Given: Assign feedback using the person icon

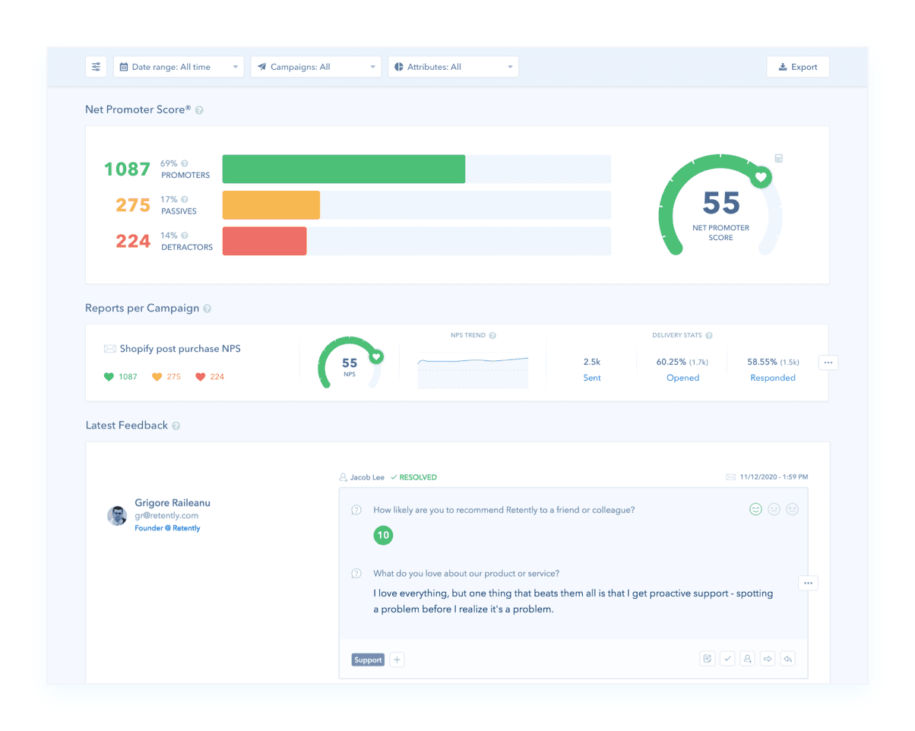Looking at the screenshot, I should pos(748,659).
